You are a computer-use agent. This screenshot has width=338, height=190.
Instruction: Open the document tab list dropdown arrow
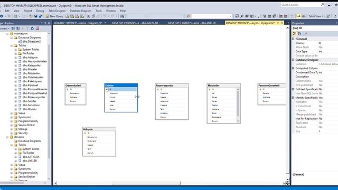tap(288, 23)
